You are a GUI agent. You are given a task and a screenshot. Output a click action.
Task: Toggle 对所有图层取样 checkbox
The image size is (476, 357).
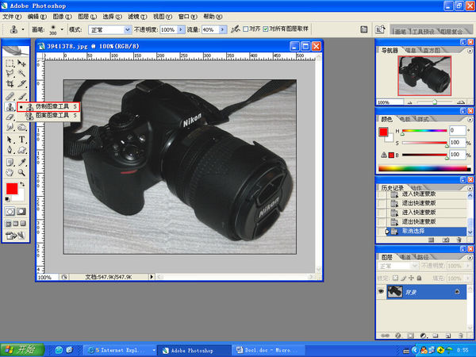point(266,29)
